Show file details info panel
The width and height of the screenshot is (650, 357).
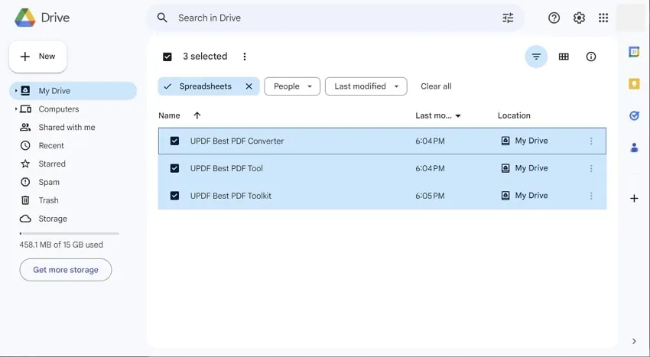pyautogui.click(x=591, y=57)
